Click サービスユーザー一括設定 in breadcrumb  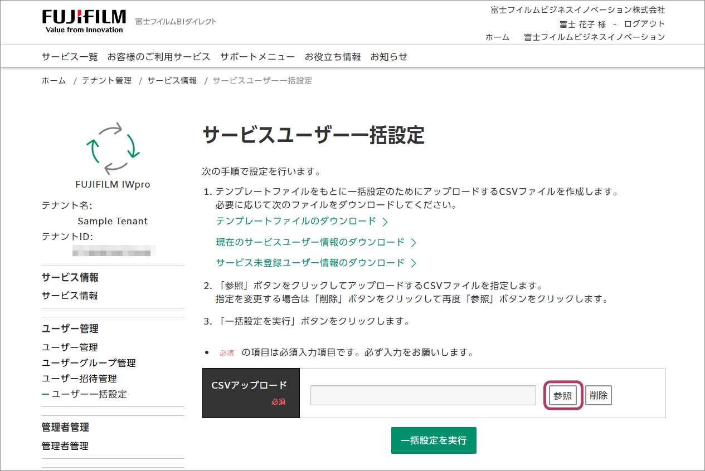[x=262, y=81]
